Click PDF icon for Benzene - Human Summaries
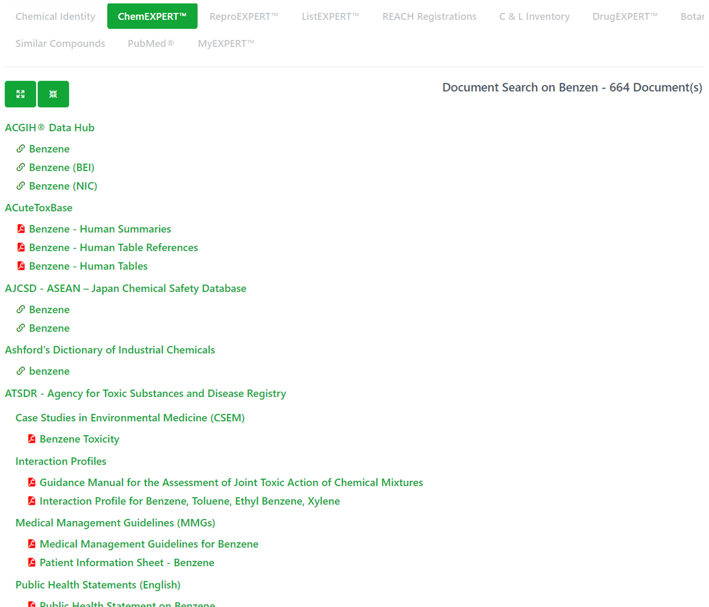 (x=21, y=229)
